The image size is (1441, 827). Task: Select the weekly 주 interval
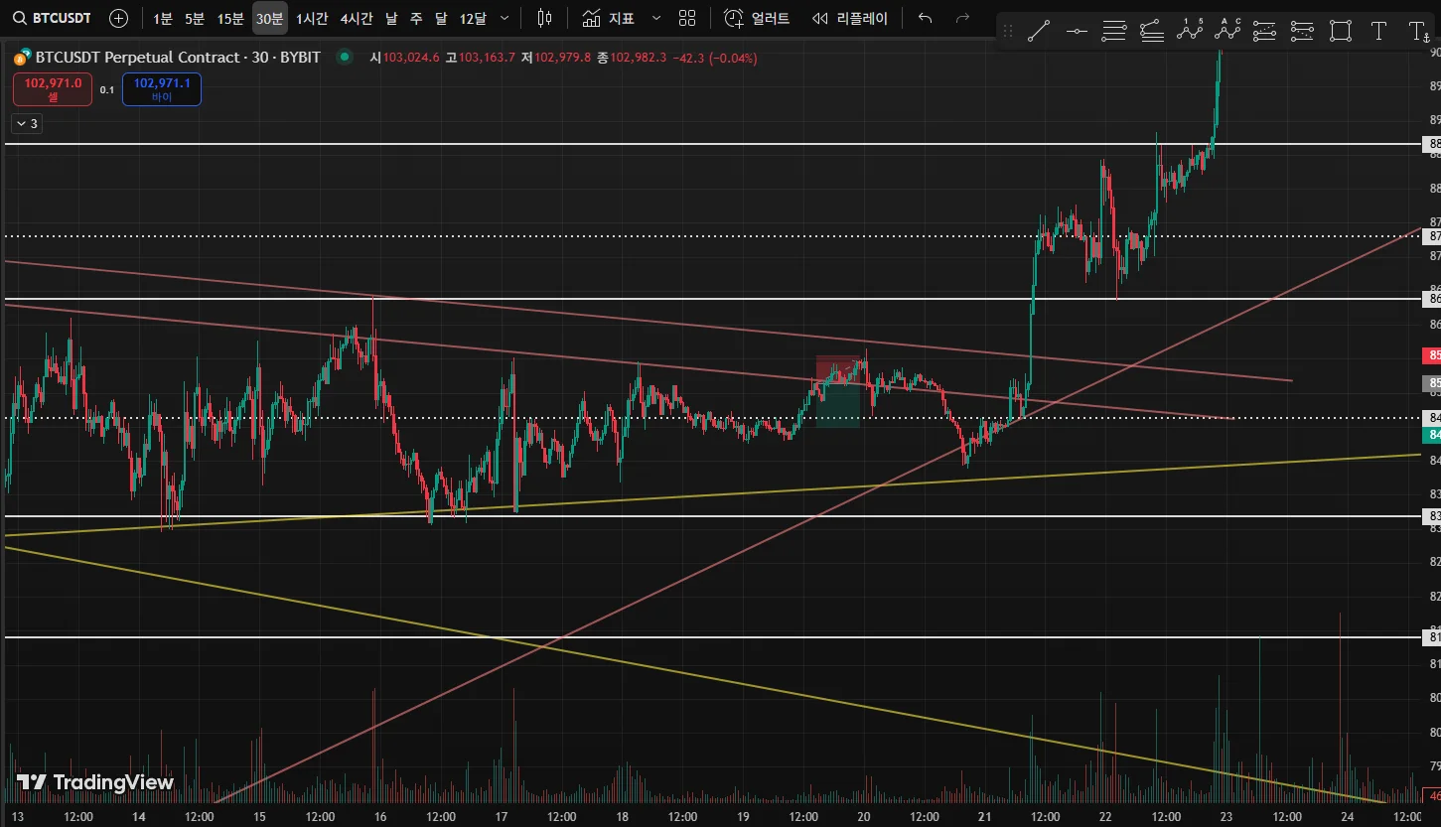(x=416, y=18)
